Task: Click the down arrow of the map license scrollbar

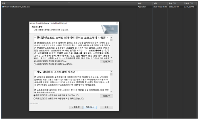Action: 111,92
